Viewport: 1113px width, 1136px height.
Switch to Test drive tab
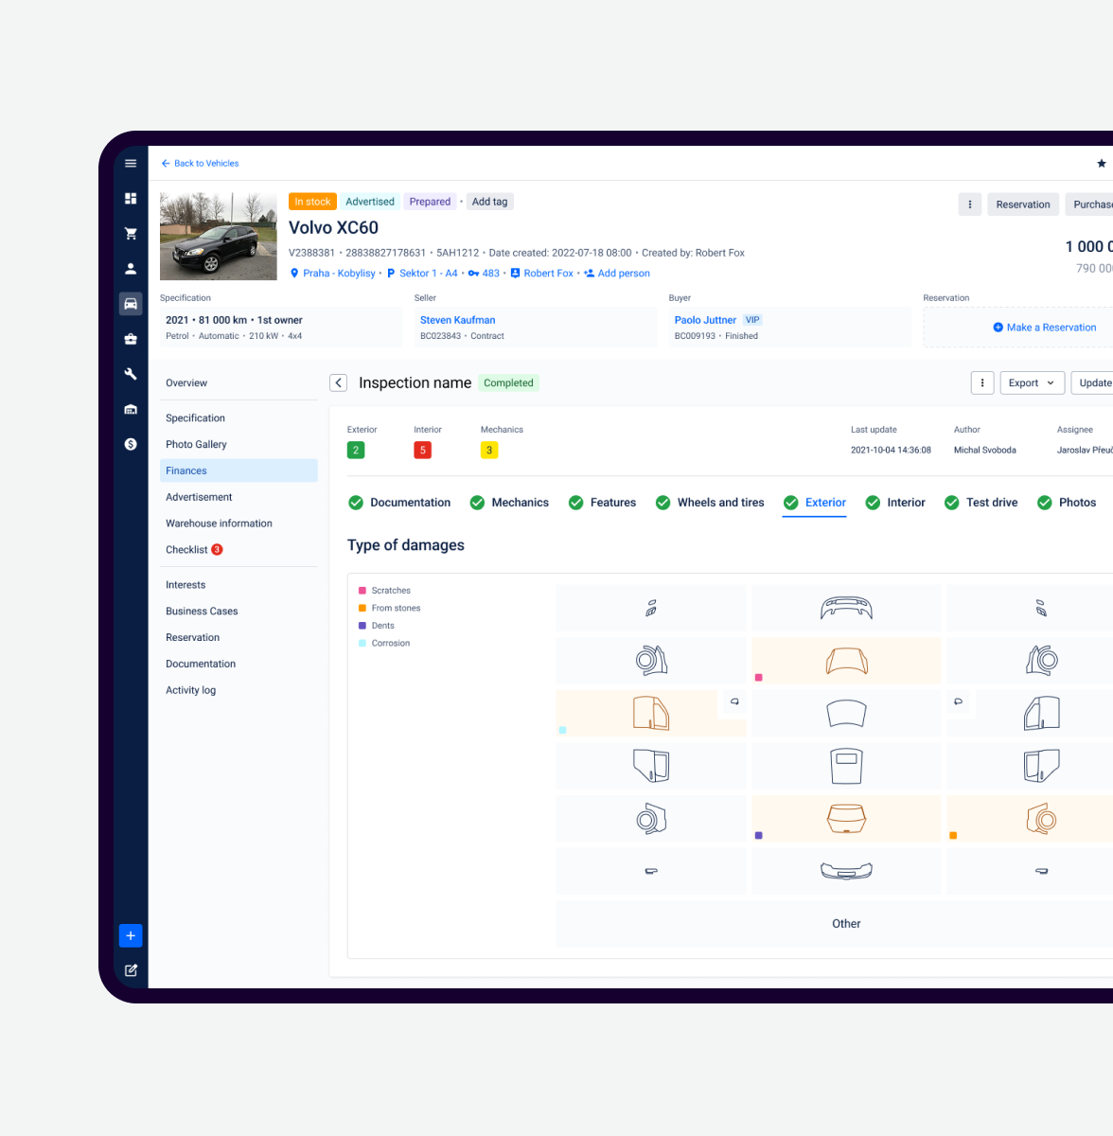981,503
